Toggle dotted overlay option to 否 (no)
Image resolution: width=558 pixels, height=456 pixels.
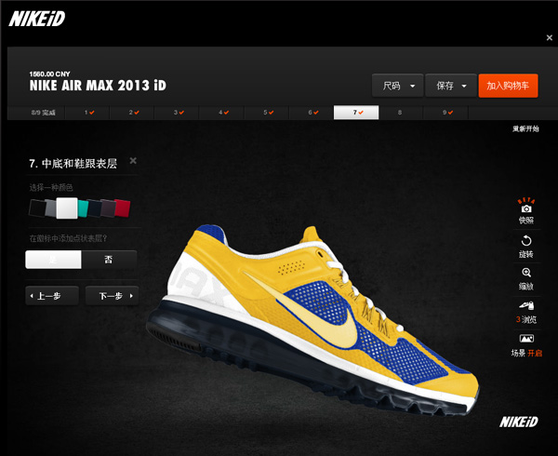click(109, 260)
